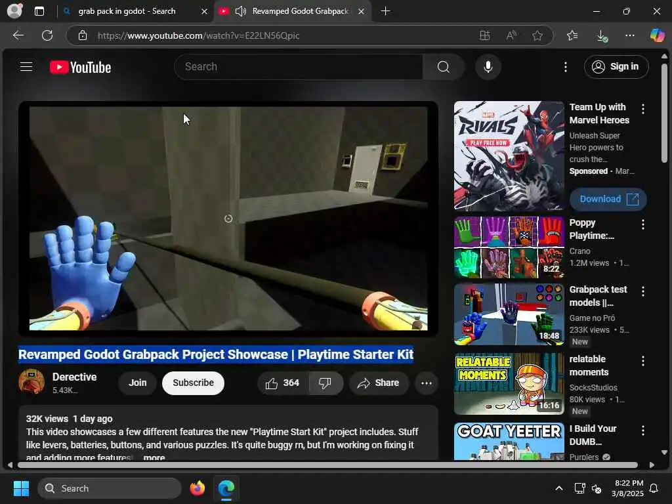The height and width of the screenshot is (504, 672).
Task: Click the page vertical scrollbar thumb
Action: pyautogui.click(x=664, y=113)
